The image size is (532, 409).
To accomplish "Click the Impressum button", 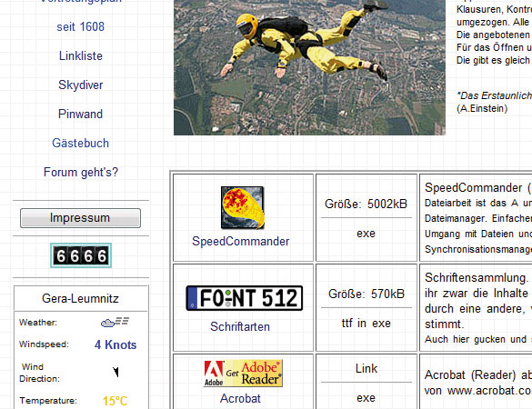I will pos(80,218).
